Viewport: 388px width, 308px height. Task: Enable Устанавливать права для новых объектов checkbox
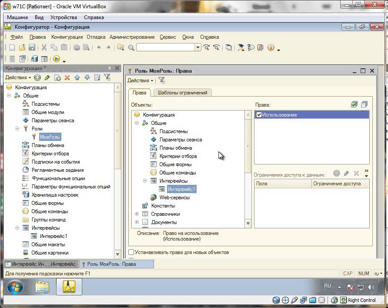(131, 252)
